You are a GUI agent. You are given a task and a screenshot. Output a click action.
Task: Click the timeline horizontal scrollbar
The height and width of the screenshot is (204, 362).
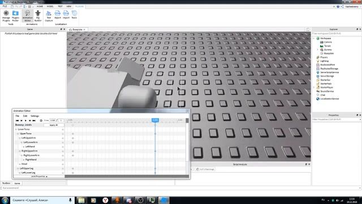[127, 176]
